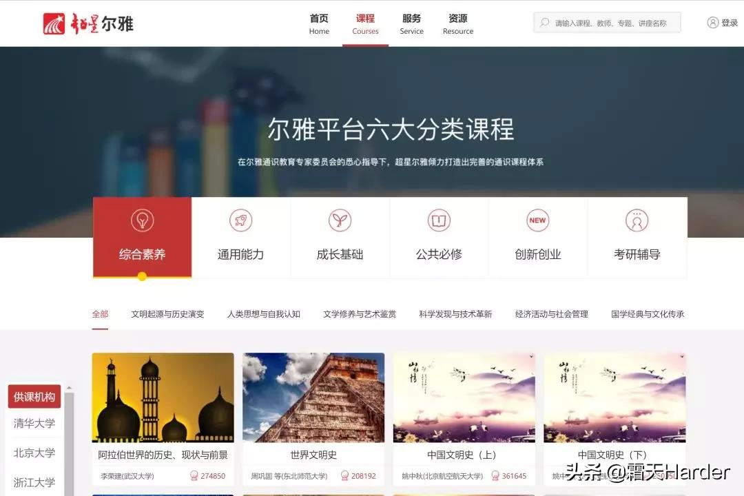Select the 公共必修 book category icon

(x=439, y=220)
